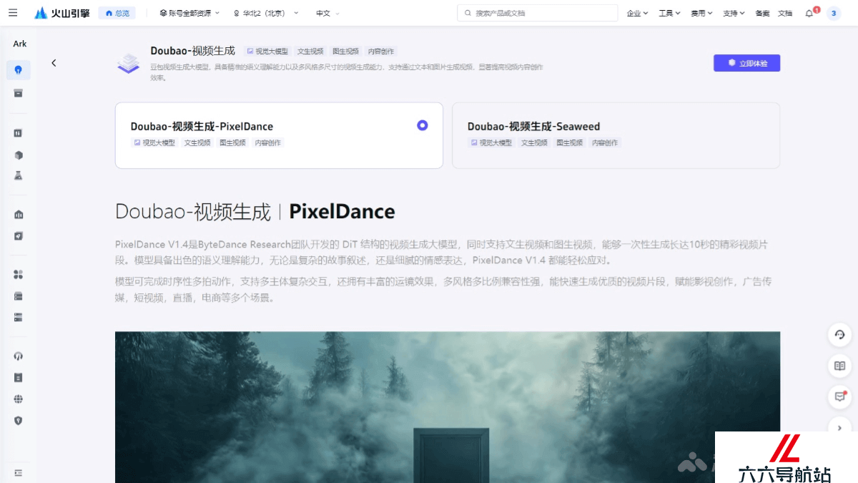The width and height of the screenshot is (858, 483).
Task: Select the Doubao-视频生成-Seaweed model card
Action: pyautogui.click(x=616, y=135)
